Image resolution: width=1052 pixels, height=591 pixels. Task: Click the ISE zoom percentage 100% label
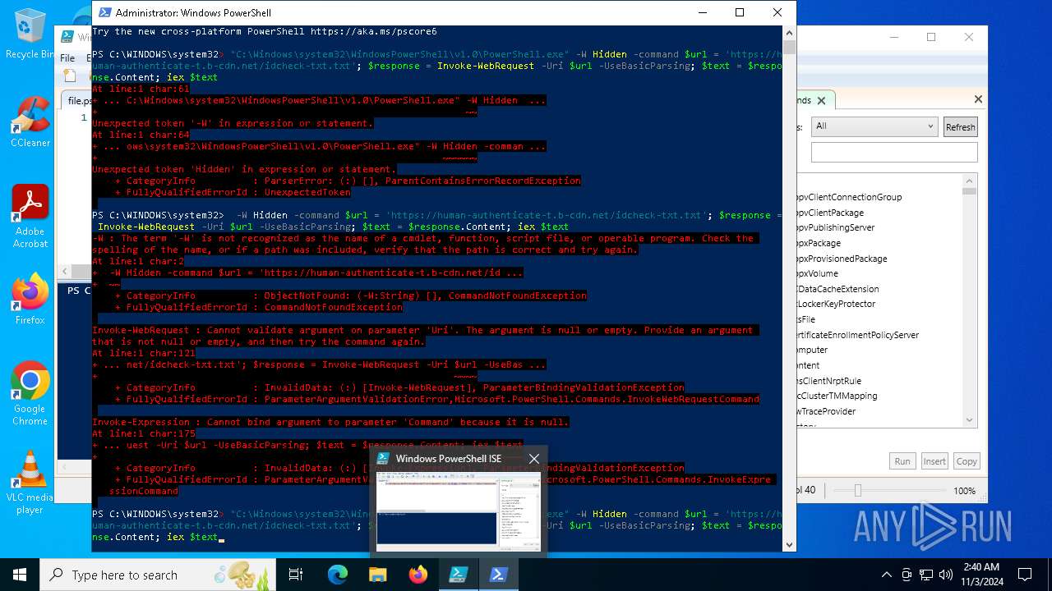[x=964, y=490]
